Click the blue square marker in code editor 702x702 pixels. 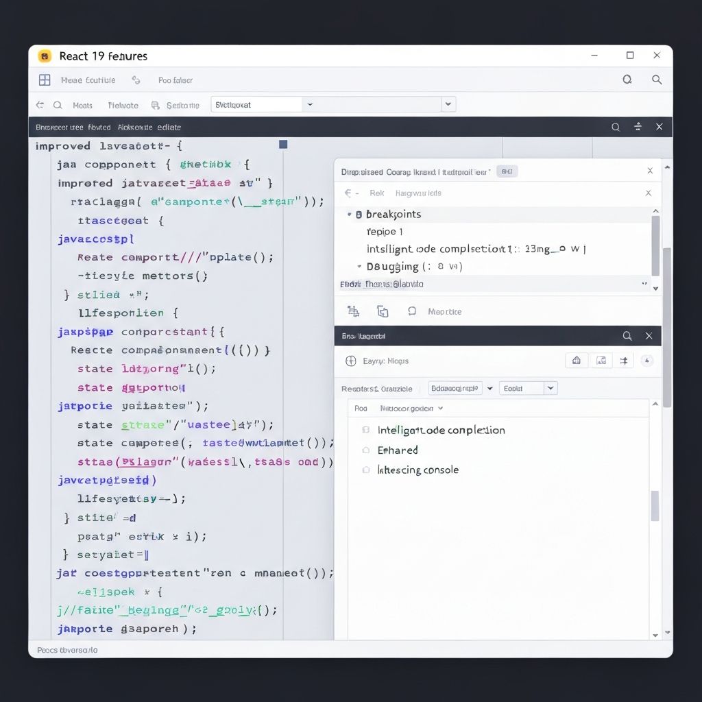click(283, 144)
